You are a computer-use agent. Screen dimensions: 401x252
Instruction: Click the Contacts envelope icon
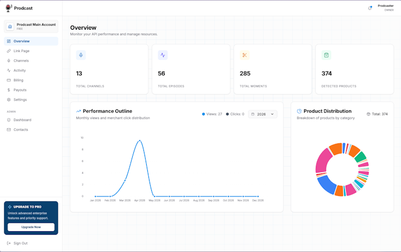coord(9,130)
